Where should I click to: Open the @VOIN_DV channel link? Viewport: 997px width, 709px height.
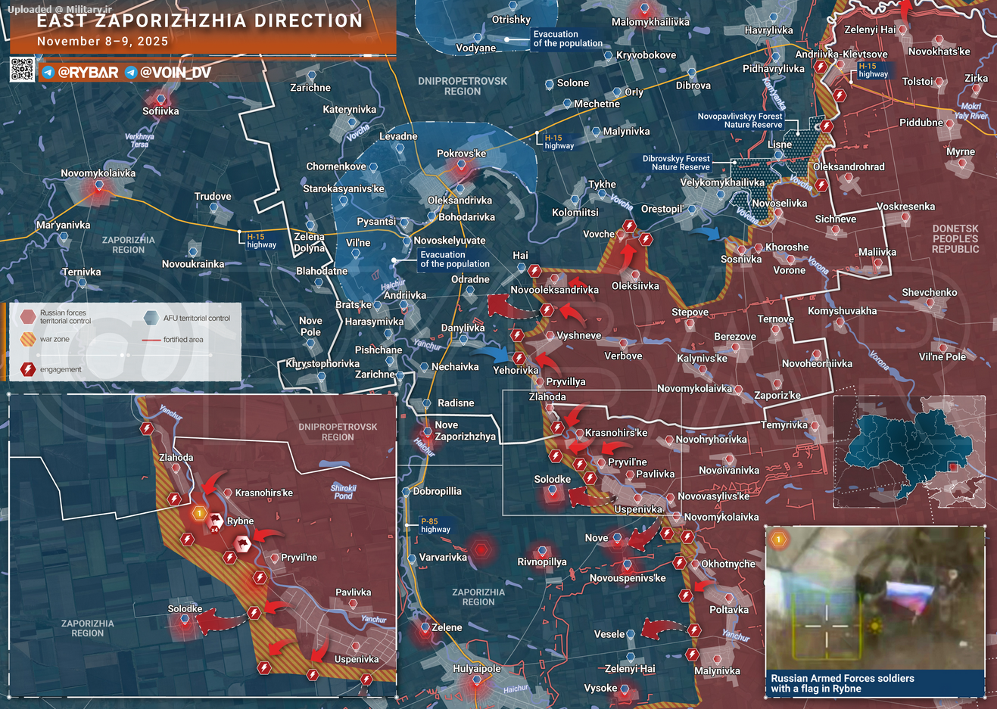176,73
